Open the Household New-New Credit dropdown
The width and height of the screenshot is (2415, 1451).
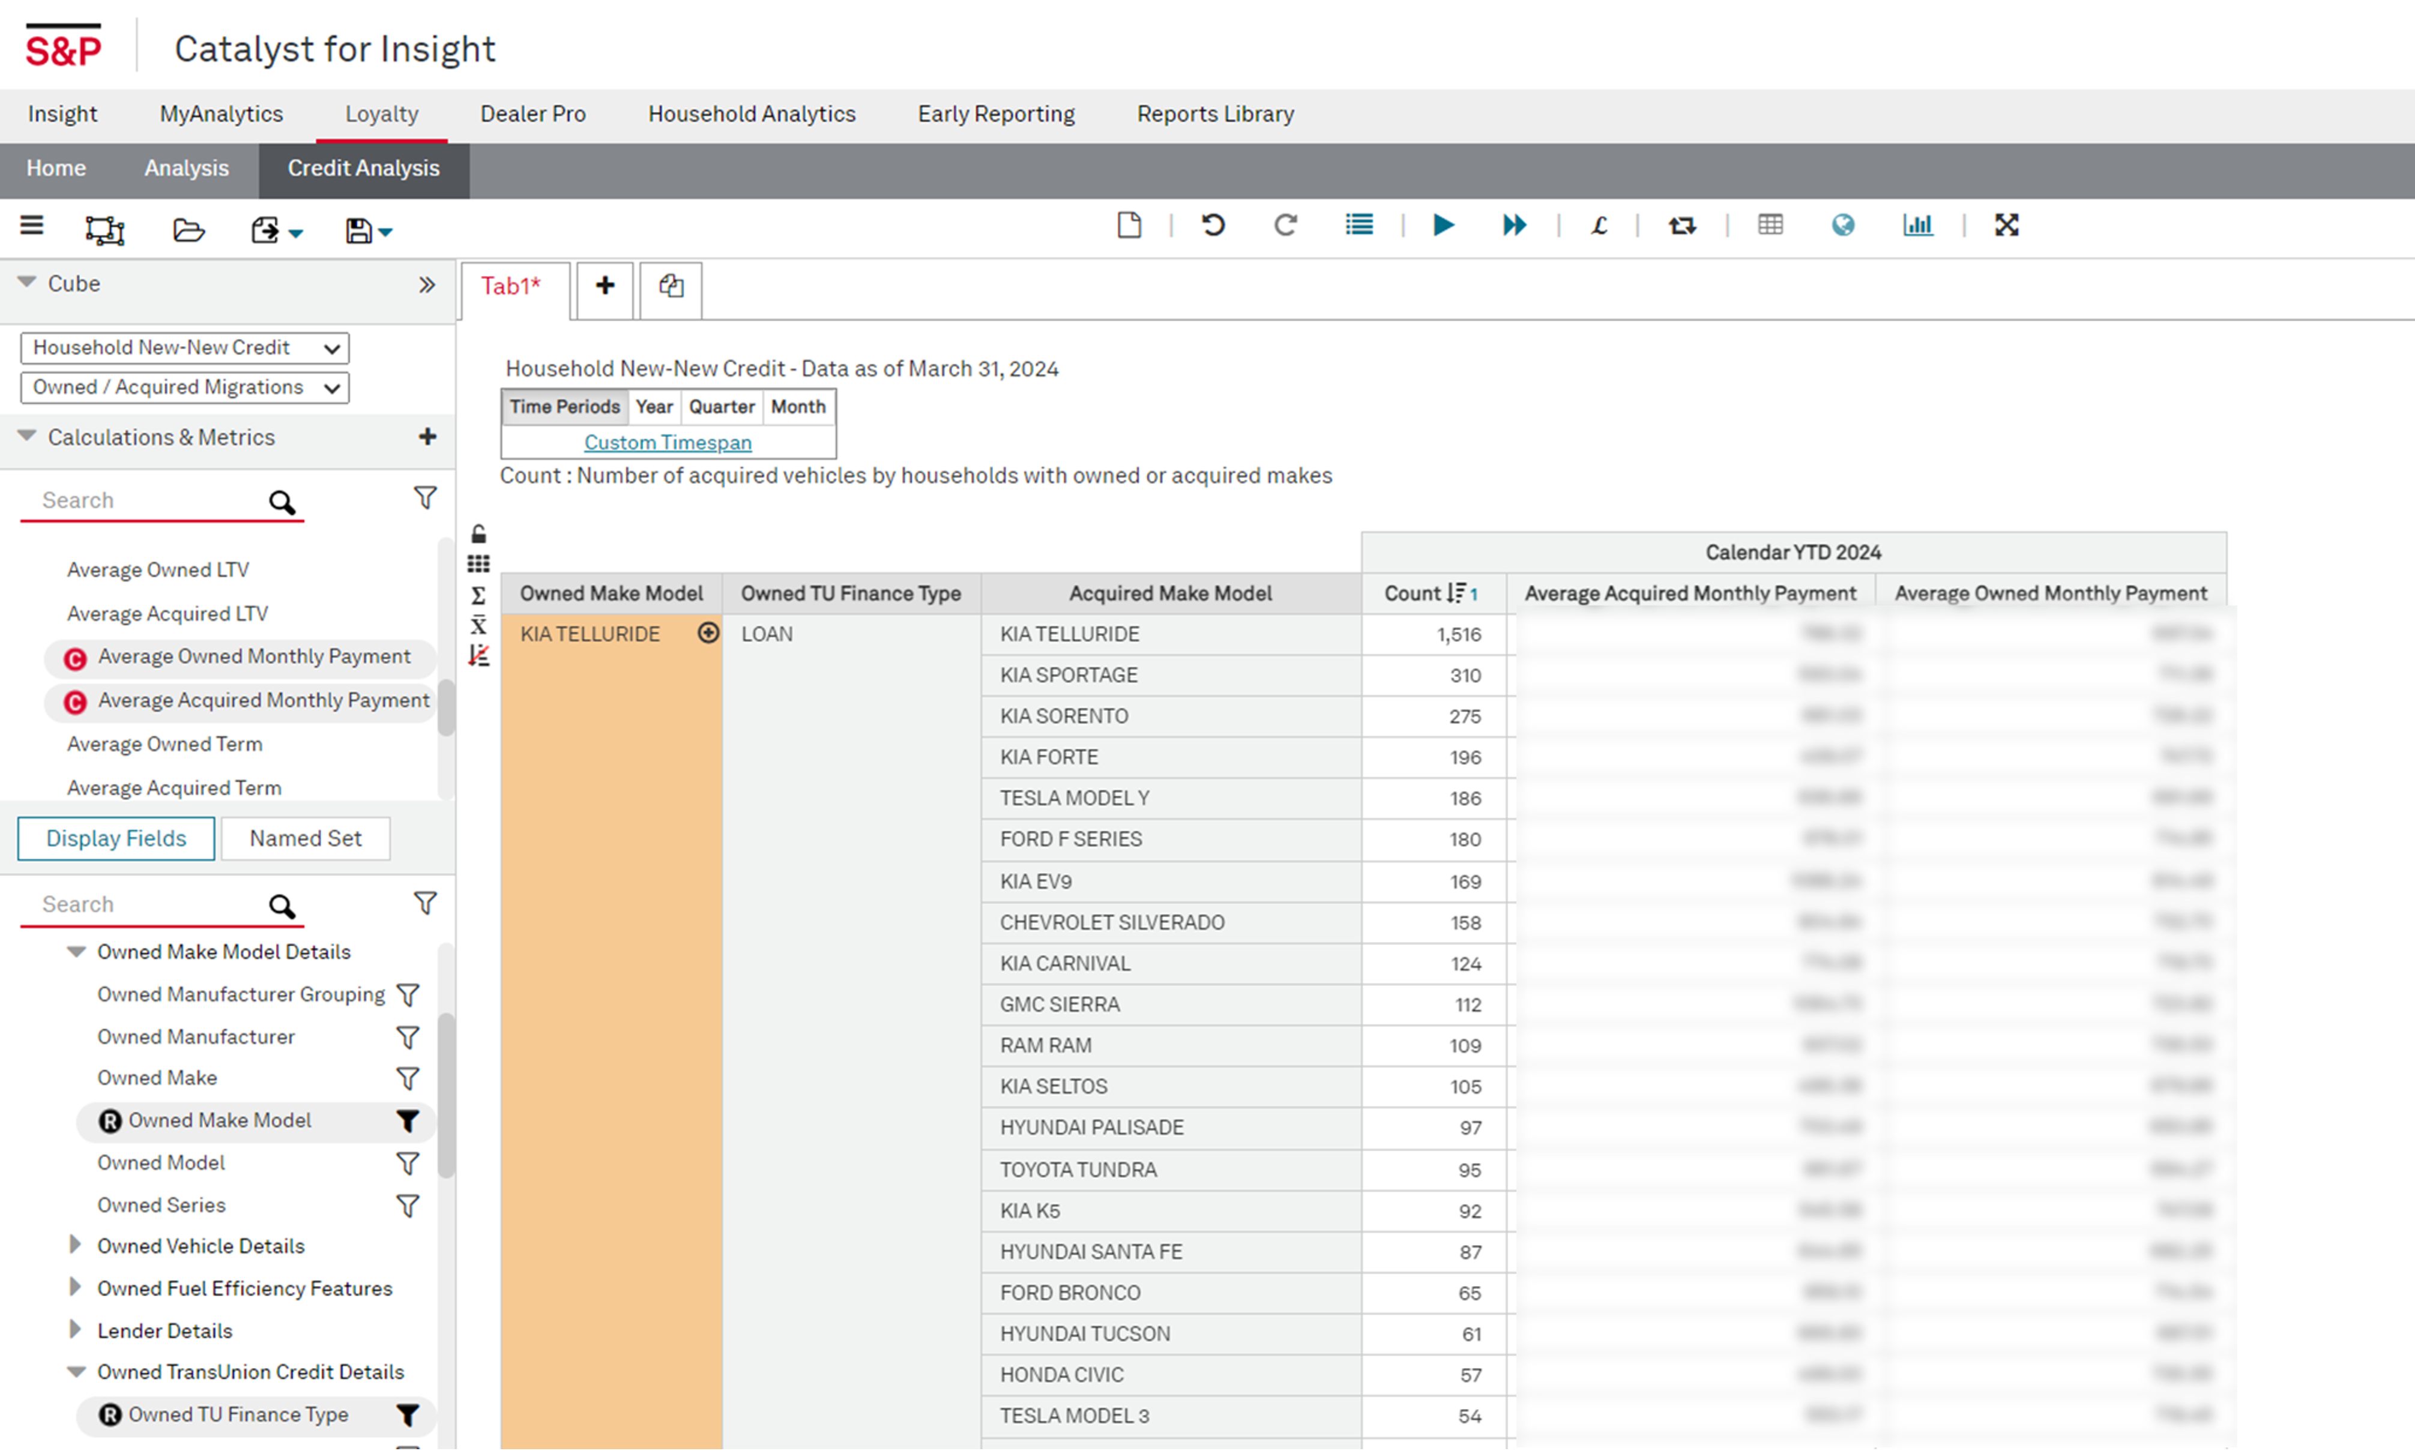point(185,348)
